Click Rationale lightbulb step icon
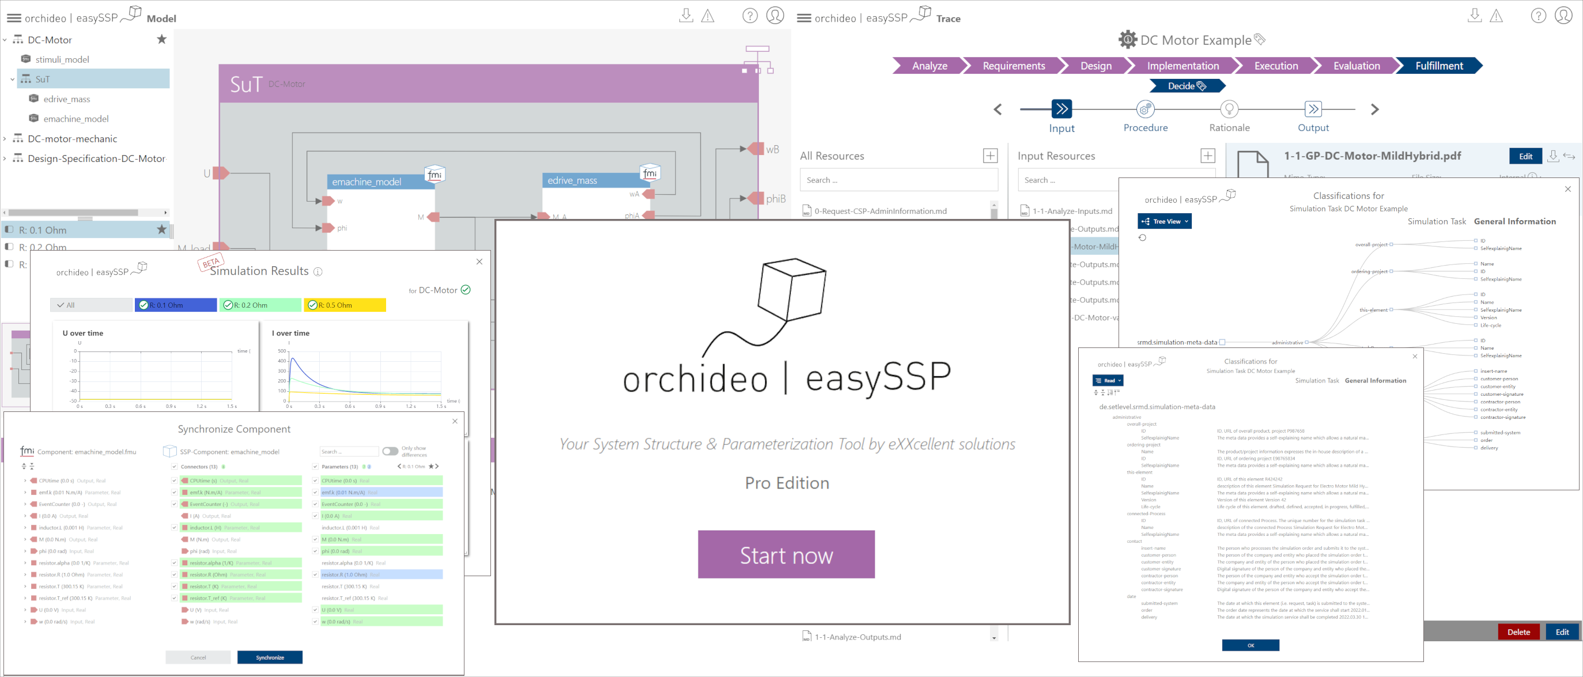 [1229, 109]
